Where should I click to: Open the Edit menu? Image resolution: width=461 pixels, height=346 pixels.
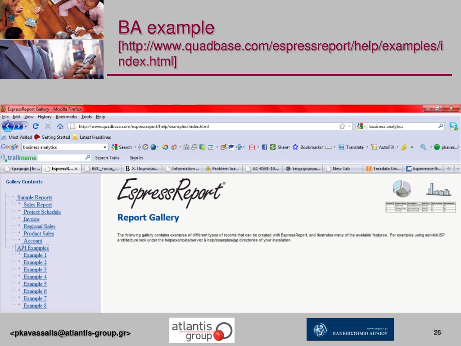[17, 117]
